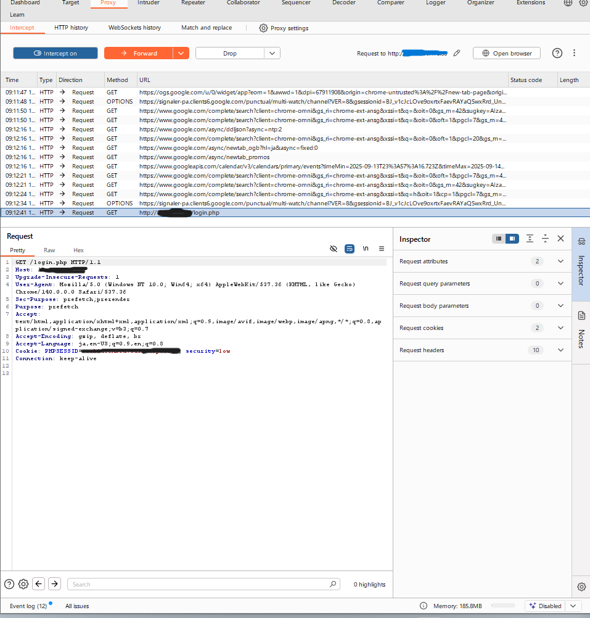
Task: Select the 09:11:48 OPTIONS signaler request row
Action: 295,101
